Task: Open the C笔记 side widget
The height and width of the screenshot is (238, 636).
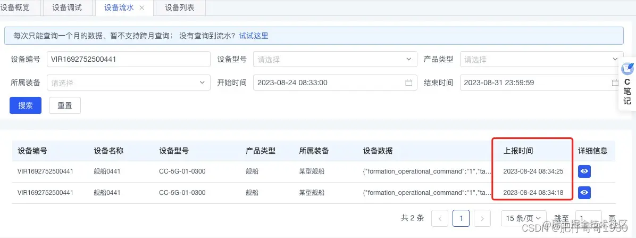Action: click(627, 85)
